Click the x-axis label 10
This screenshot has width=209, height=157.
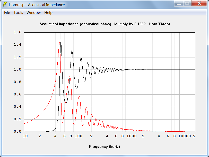[x=25, y=136]
